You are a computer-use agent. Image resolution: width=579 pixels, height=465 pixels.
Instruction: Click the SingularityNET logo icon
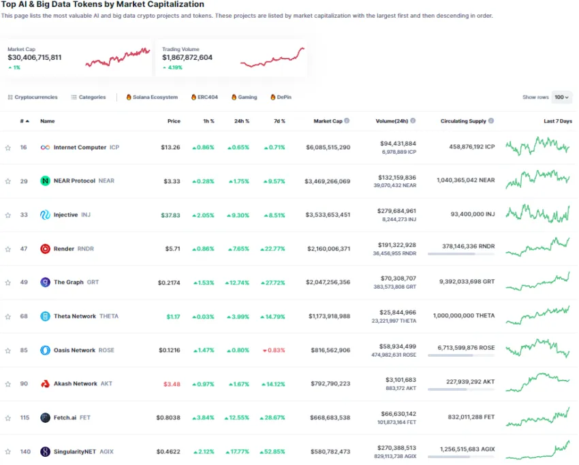click(x=45, y=451)
